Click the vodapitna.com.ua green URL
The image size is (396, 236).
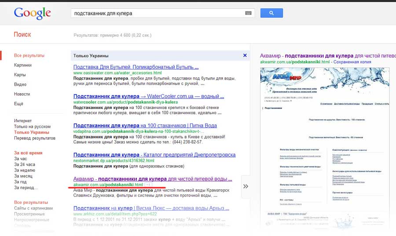tap(139, 131)
